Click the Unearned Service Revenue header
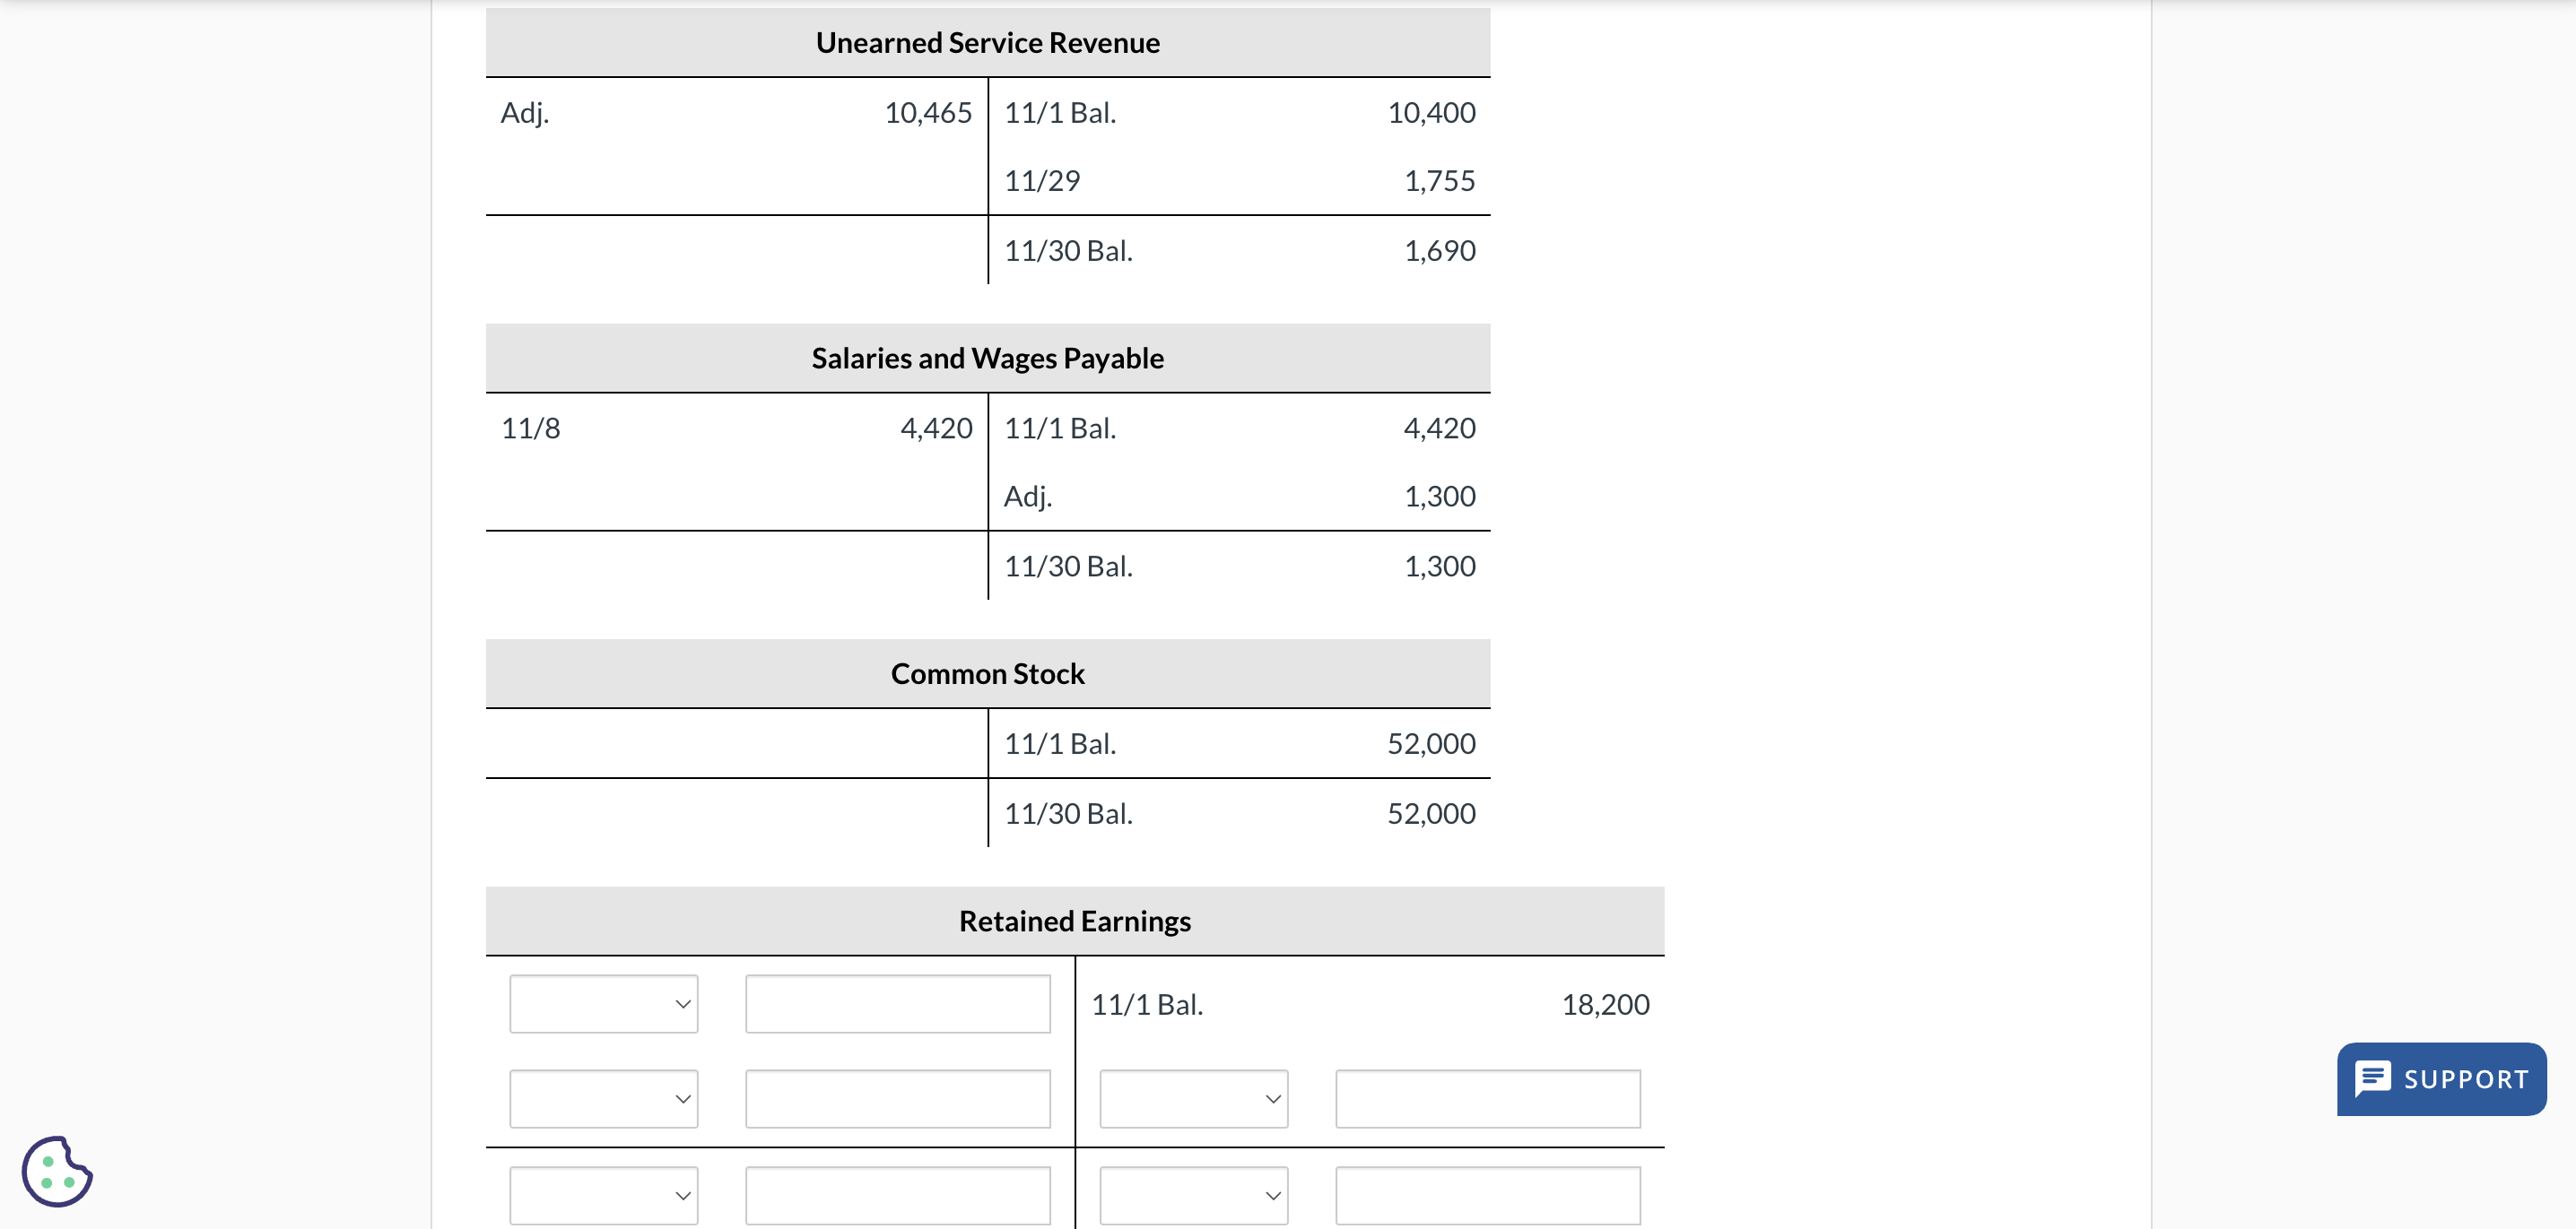This screenshot has width=2576, height=1229. pyautogui.click(x=987, y=42)
